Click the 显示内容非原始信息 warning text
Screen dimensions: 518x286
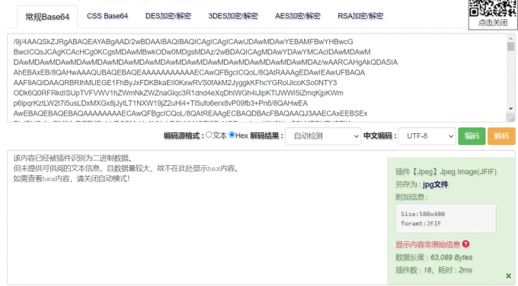428,244
